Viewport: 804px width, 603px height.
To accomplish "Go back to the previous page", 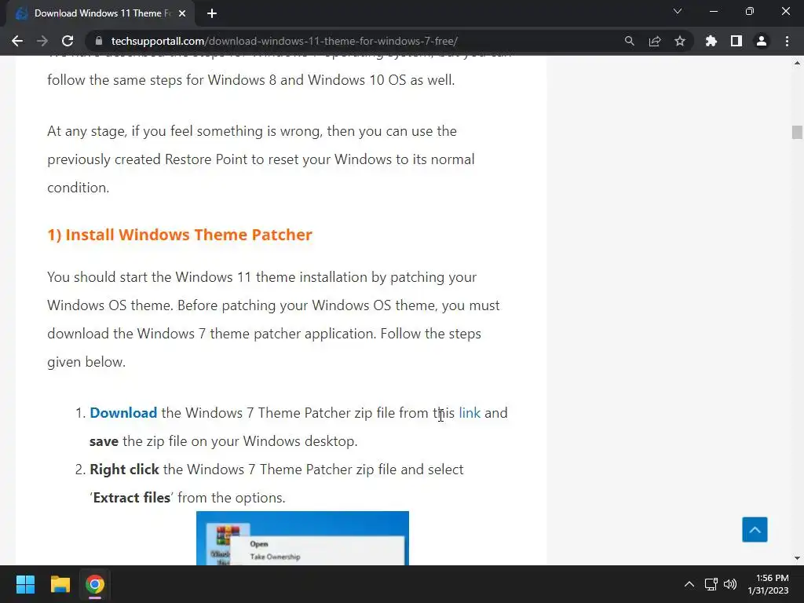I will pos(17,41).
